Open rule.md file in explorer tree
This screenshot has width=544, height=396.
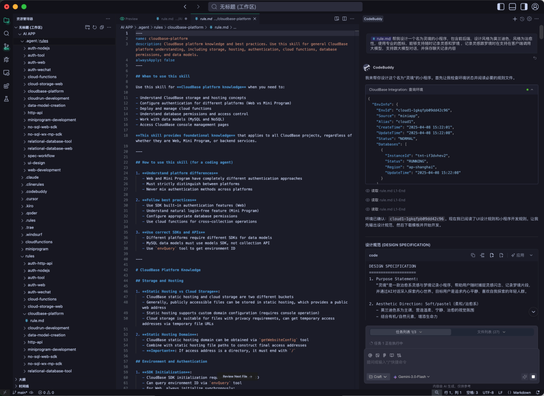(x=37, y=321)
